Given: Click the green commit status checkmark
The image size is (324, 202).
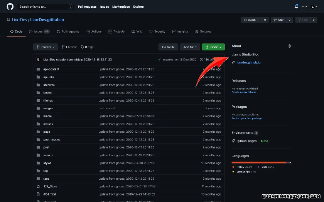Looking at the screenshot, I should pos(159,60).
